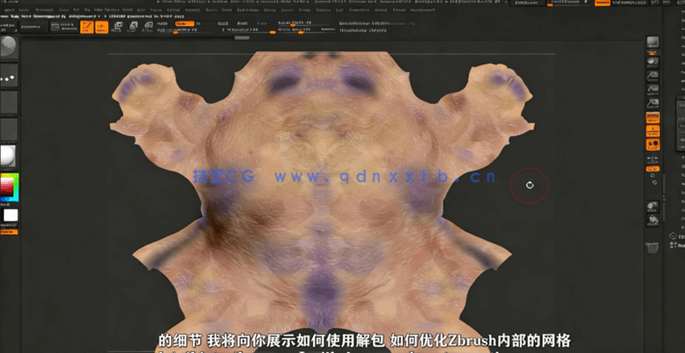Enable Zsub sculpt mode

(x=242, y=23)
